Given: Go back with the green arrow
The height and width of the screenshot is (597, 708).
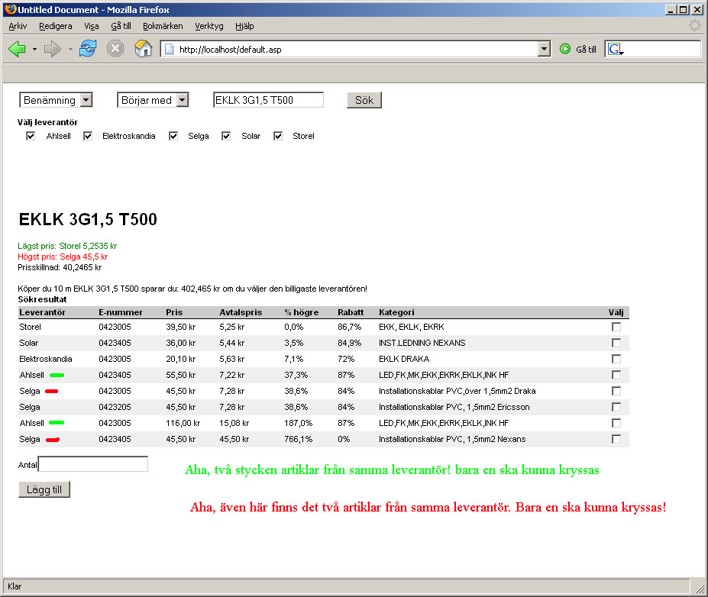Looking at the screenshot, I should tap(17, 49).
